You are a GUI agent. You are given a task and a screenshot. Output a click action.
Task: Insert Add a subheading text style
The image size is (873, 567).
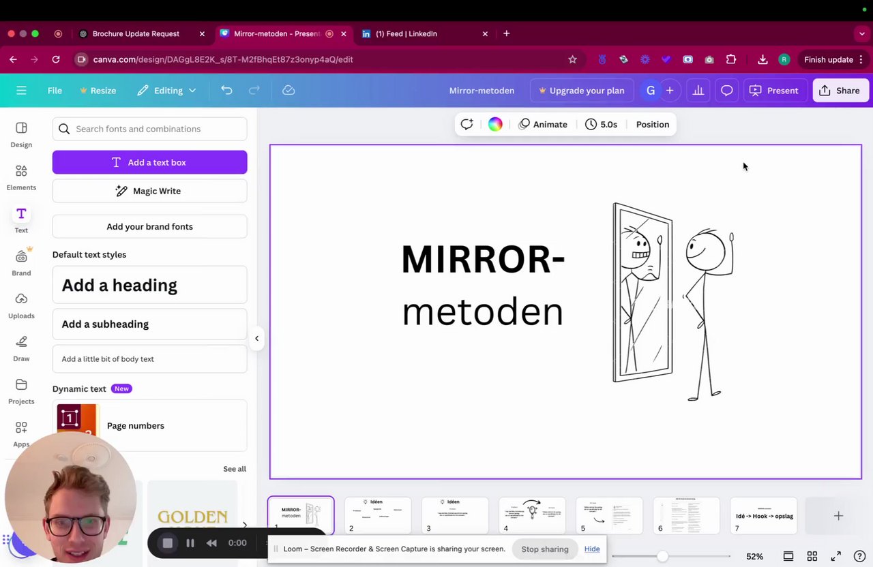[x=149, y=324]
